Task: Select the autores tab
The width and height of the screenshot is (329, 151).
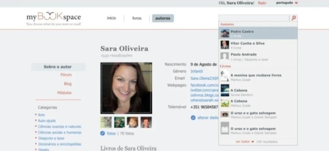Action: tap(163, 18)
